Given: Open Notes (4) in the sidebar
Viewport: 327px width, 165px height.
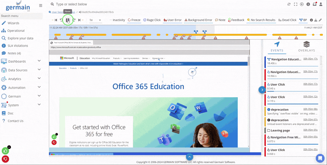Looking at the screenshot, I should pyautogui.click(x=14, y=53).
